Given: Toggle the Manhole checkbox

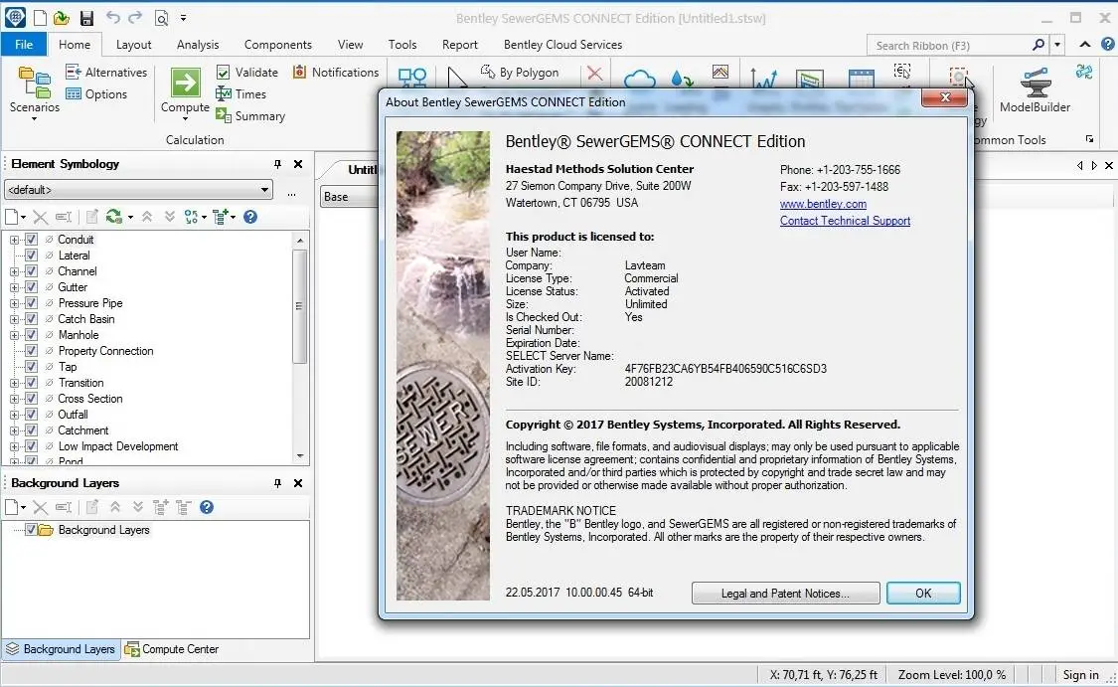Looking at the screenshot, I should (31, 335).
